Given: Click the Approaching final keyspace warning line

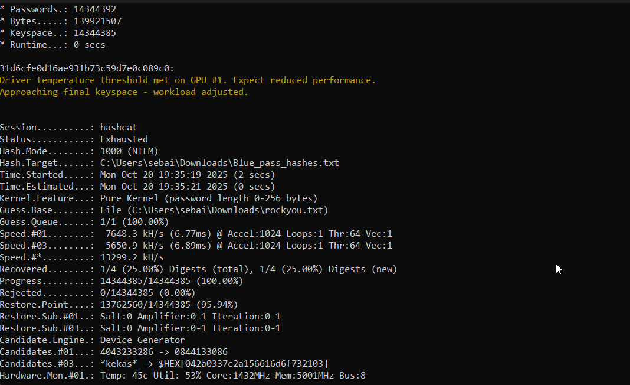Looking at the screenshot, I should pyautogui.click(x=124, y=92).
